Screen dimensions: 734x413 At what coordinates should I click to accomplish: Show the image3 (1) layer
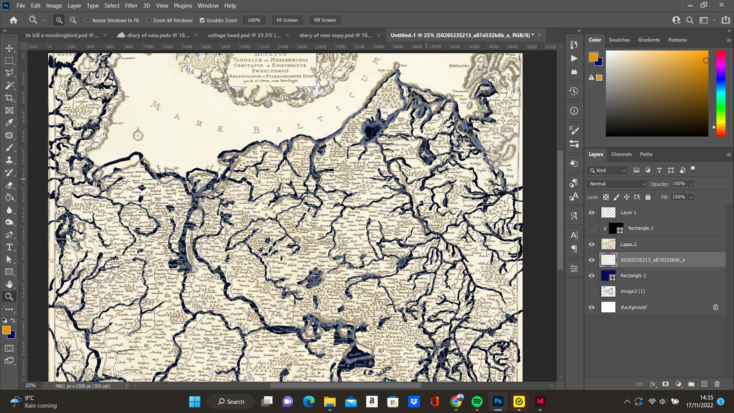click(592, 292)
